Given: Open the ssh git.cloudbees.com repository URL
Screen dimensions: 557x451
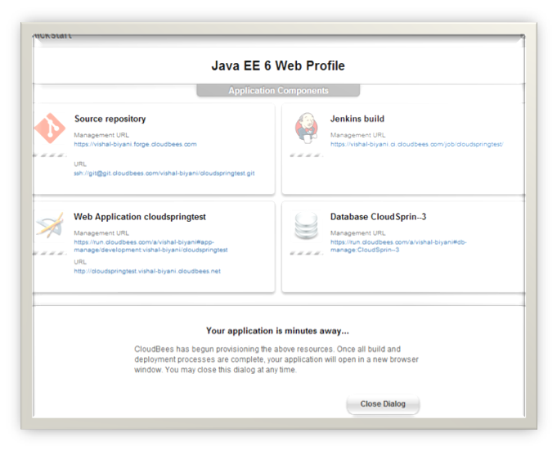Looking at the screenshot, I should (164, 174).
